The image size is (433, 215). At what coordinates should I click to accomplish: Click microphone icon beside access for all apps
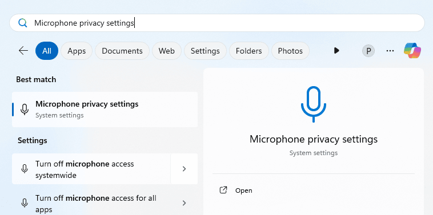25,204
